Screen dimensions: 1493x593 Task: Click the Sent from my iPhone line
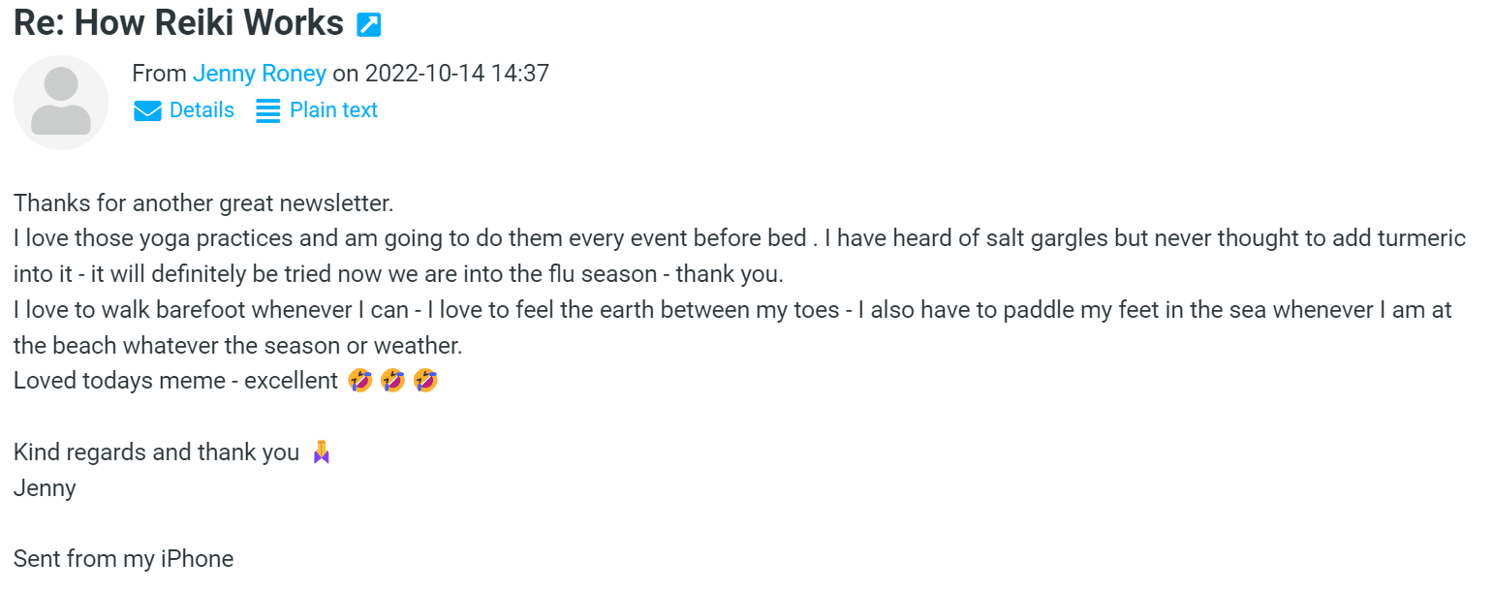[123, 559]
